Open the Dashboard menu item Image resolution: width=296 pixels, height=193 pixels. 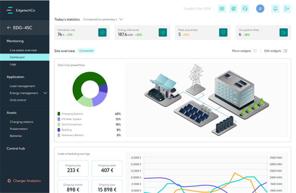[17, 57]
